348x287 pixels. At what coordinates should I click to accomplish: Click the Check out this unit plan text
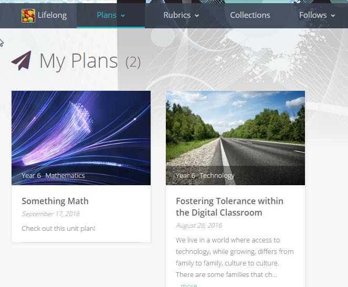(x=59, y=228)
